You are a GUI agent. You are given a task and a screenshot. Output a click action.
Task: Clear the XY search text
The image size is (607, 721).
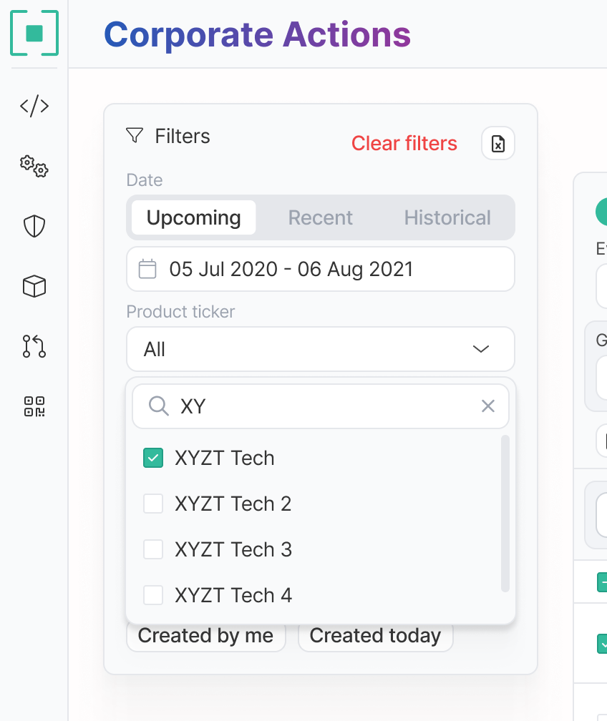point(488,406)
